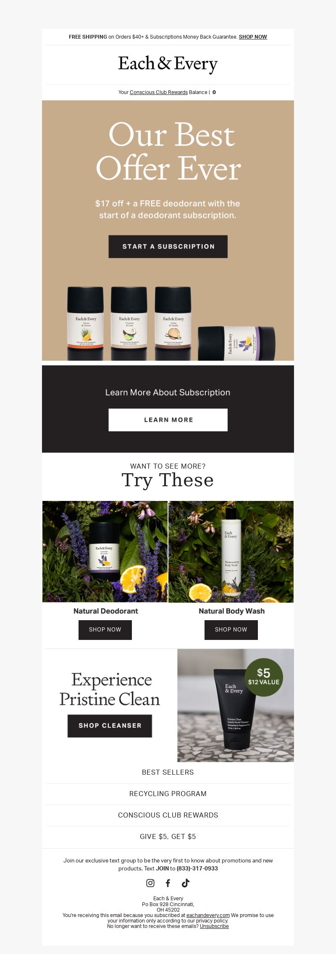Follow the SHOP NOW free shipping link
This screenshot has height=954, width=336.
[x=253, y=37]
